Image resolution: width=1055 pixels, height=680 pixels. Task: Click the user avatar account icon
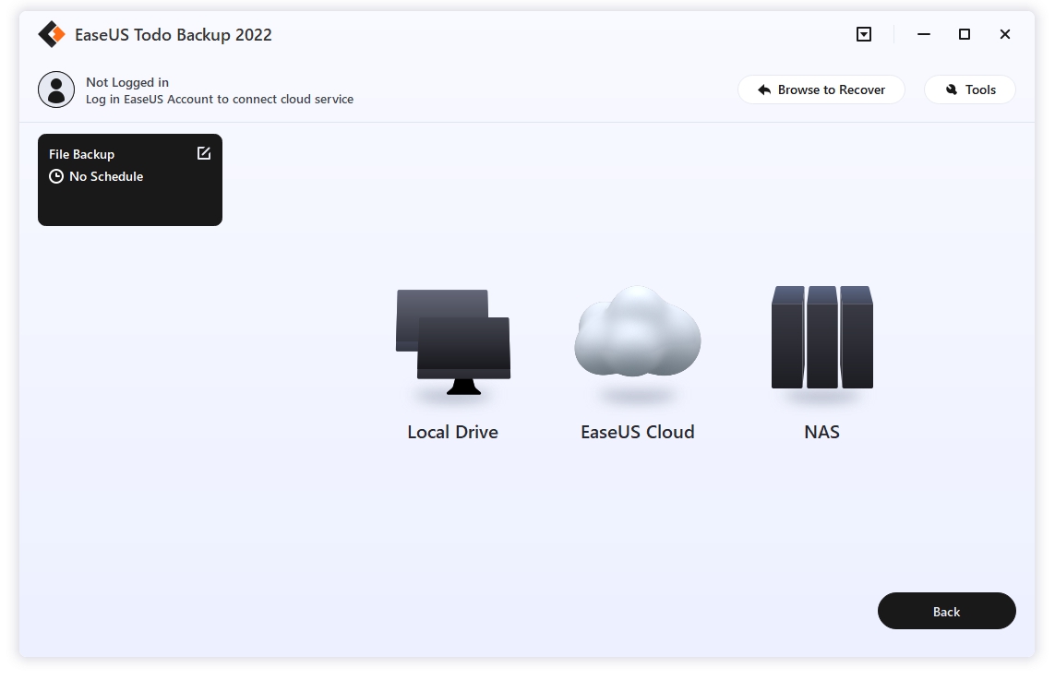coord(56,89)
